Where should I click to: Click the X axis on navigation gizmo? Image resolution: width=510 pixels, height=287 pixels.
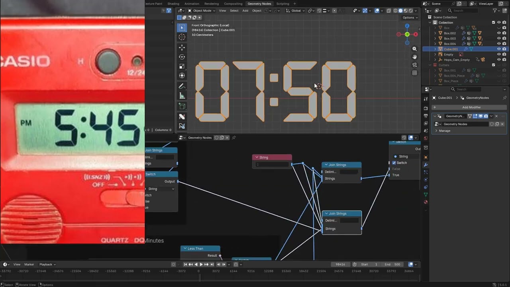click(416, 34)
